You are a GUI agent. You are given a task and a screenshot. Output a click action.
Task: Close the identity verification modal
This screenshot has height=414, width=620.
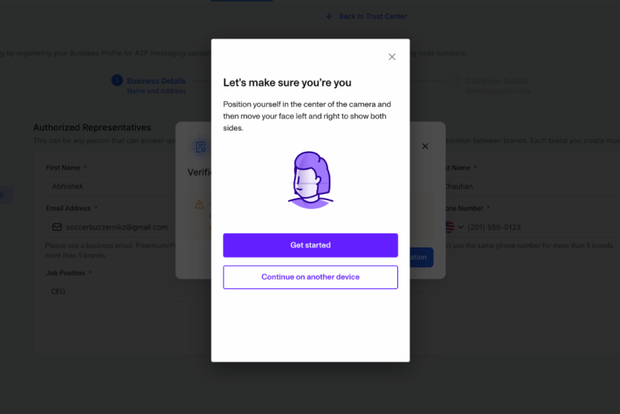click(392, 57)
